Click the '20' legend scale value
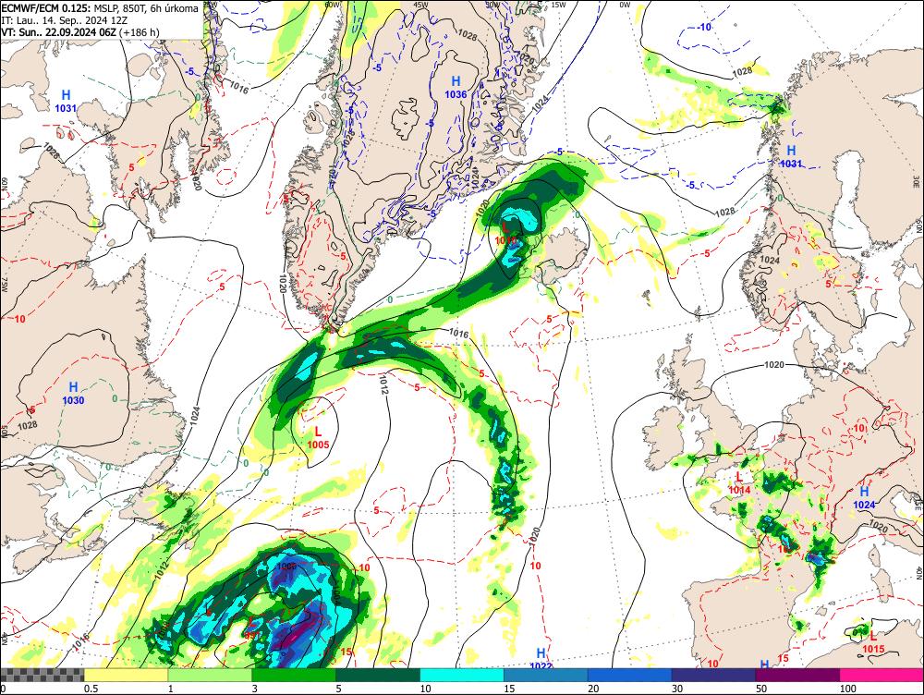Screen dimensions: 924x695 pos(593,689)
